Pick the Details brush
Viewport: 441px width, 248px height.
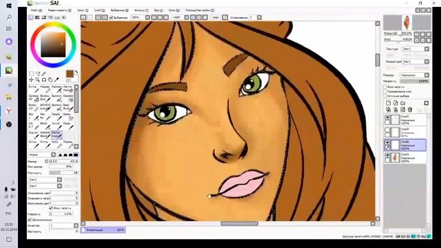[57, 116]
